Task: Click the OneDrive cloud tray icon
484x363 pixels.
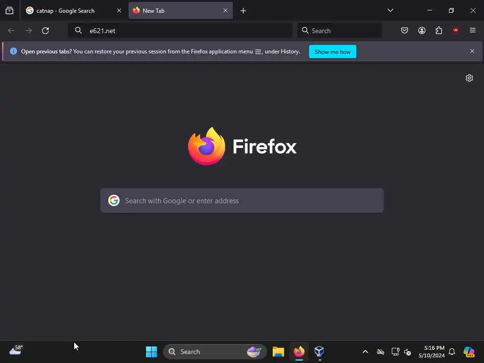Action: coord(380,352)
